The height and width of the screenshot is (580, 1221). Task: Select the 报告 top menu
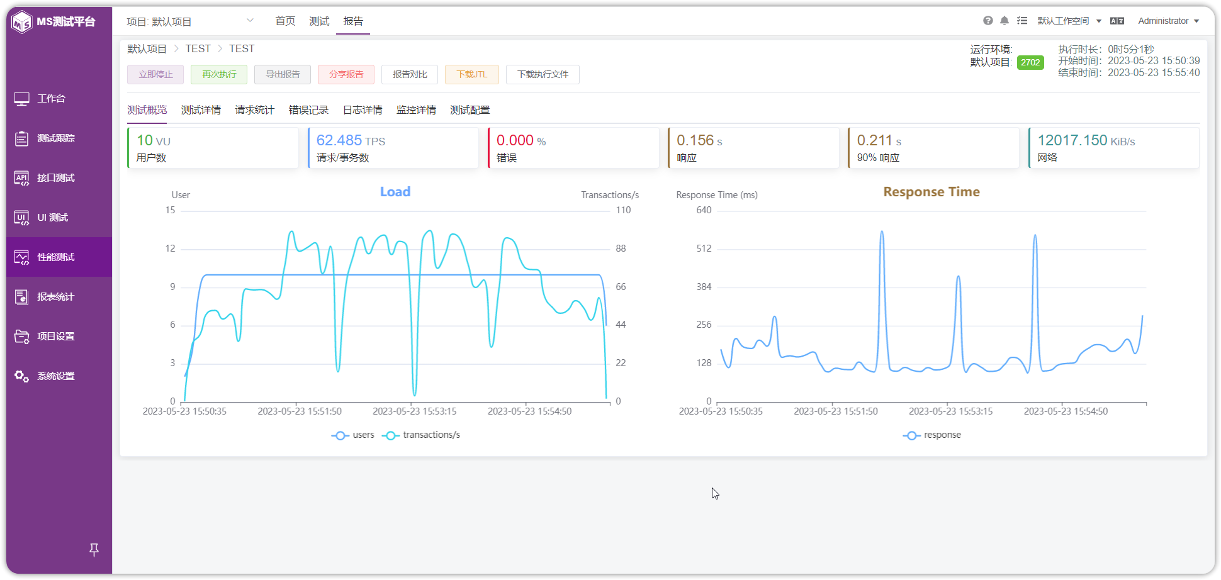[353, 21]
